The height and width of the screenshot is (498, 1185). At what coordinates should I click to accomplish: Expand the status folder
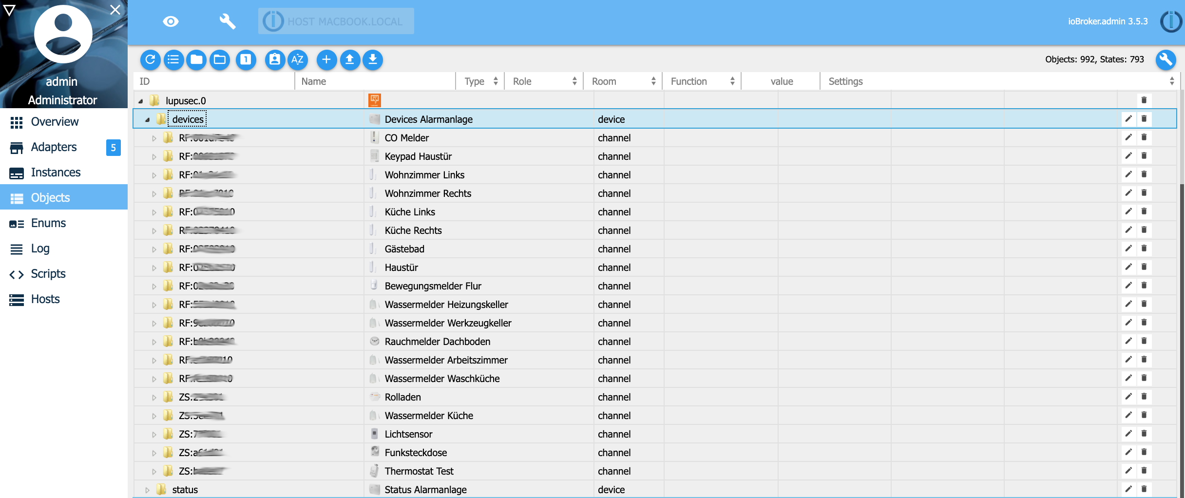pos(147,490)
